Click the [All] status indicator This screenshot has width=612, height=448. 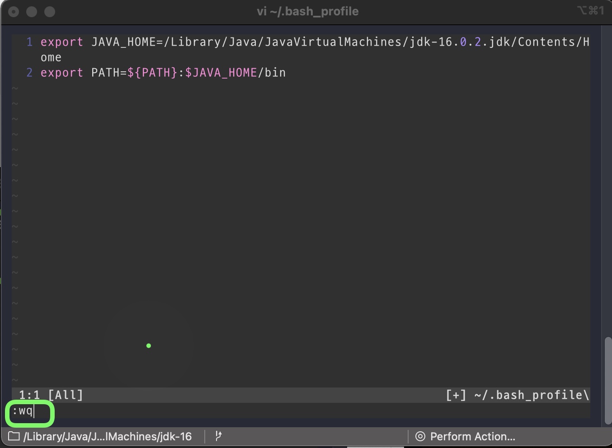[66, 395]
